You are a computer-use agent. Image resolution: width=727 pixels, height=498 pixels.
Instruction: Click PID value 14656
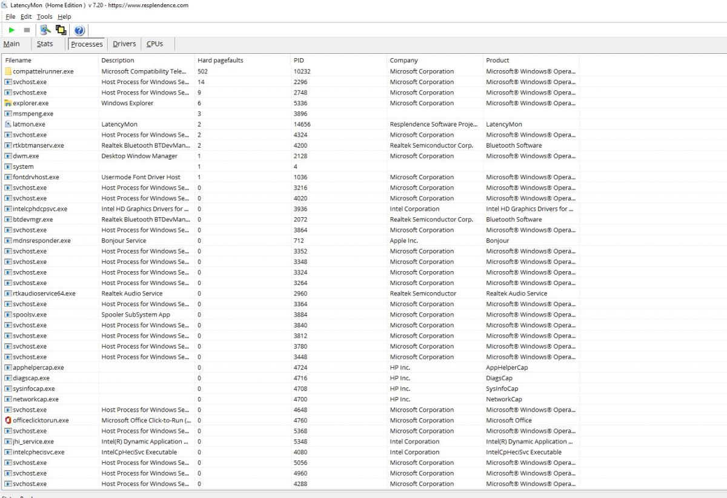click(302, 124)
